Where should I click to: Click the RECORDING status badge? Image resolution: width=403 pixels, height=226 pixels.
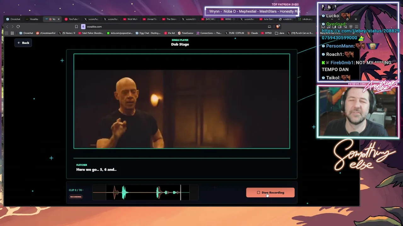pos(76,197)
